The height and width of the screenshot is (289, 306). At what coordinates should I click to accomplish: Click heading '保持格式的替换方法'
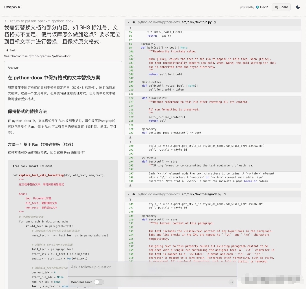[x=27, y=111]
